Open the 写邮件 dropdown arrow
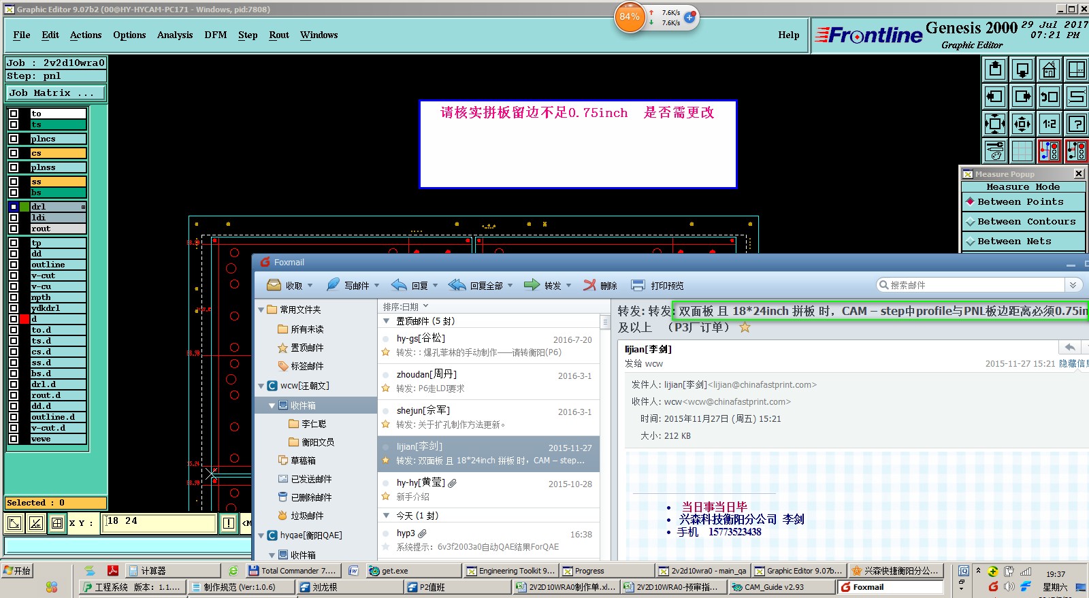The height and width of the screenshot is (598, 1089). (x=377, y=286)
